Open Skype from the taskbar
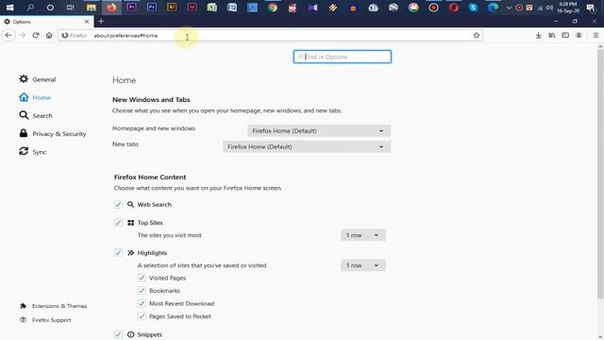The height and width of the screenshot is (340, 604). click(x=473, y=8)
